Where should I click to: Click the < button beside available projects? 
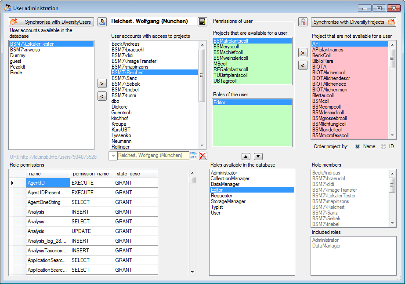click(x=303, y=66)
